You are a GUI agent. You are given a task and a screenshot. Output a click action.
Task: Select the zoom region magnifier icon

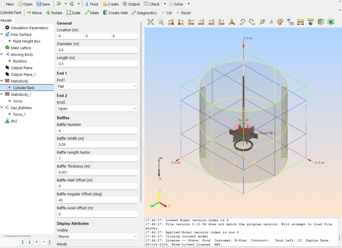(161, 22)
